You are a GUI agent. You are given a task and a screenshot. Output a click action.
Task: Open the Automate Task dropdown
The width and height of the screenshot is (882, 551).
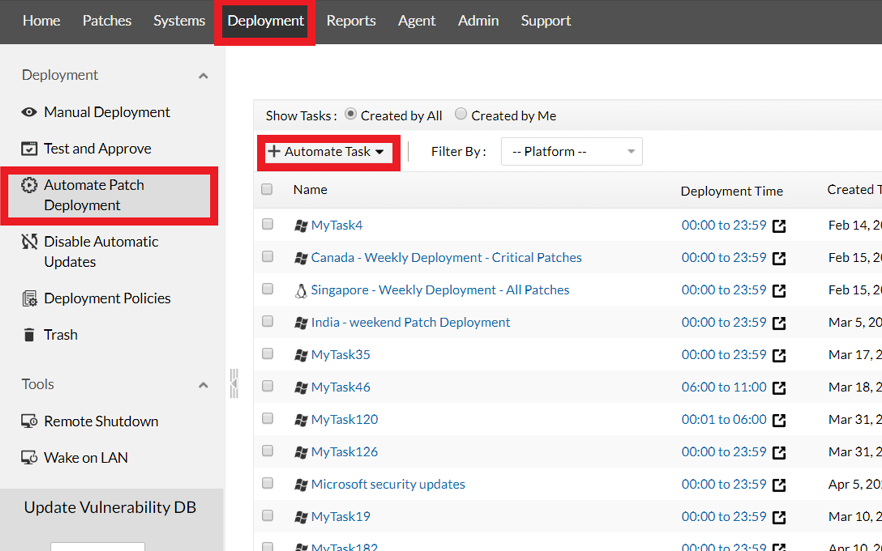coord(327,152)
